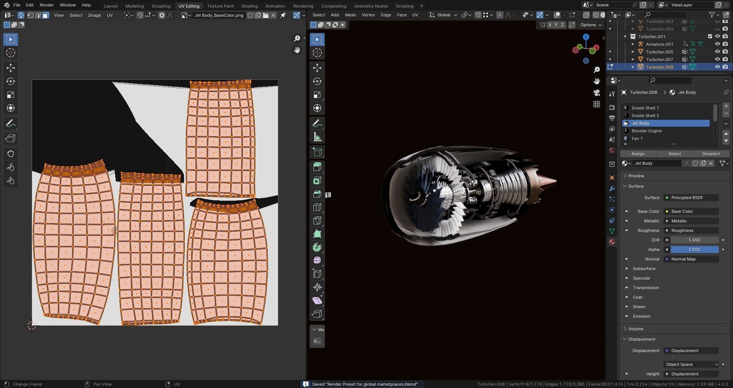
Task: Hide Turbofan.008 in viewport
Action: coord(717,67)
